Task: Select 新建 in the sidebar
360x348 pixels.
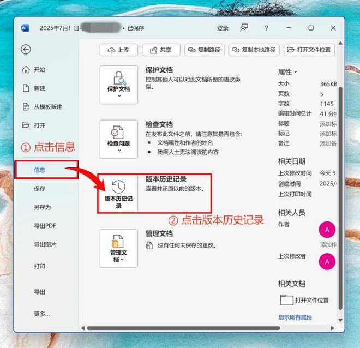Action: 39,88
